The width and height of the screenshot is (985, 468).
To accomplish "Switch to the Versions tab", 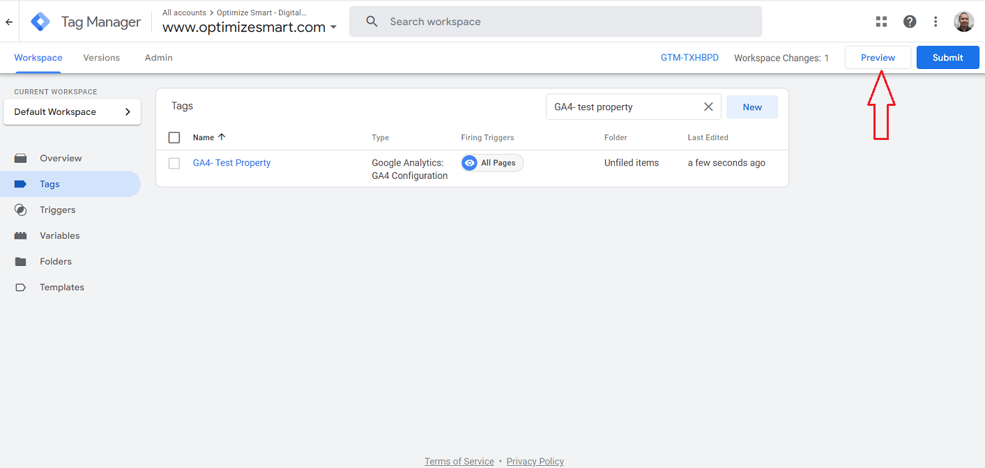I will click(x=101, y=58).
